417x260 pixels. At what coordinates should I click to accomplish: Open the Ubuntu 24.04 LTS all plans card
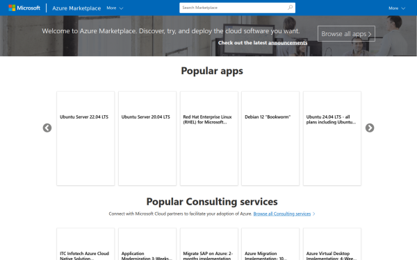[332, 138]
